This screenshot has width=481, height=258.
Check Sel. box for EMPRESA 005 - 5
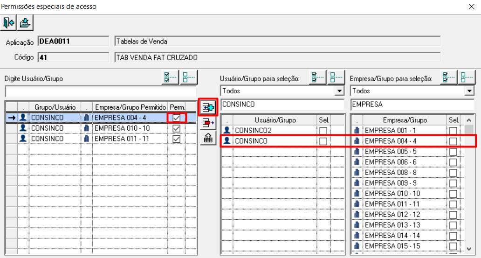pyautogui.click(x=453, y=152)
